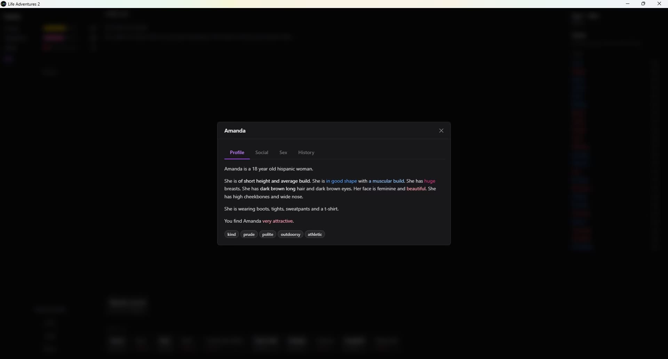The image size is (668, 359).
Task: Click 'Amanda is a 18 year old hispanic woman' line
Action: [269, 169]
